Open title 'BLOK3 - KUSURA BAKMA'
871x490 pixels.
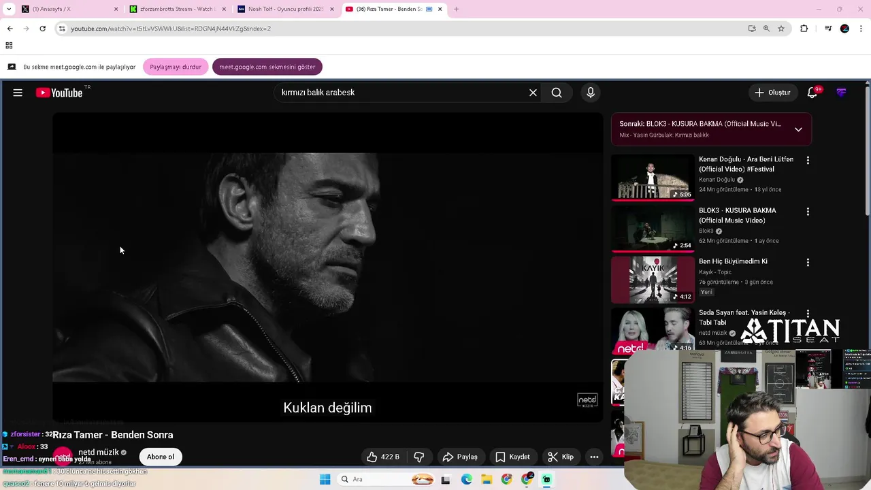pyautogui.click(x=738, y=215)
